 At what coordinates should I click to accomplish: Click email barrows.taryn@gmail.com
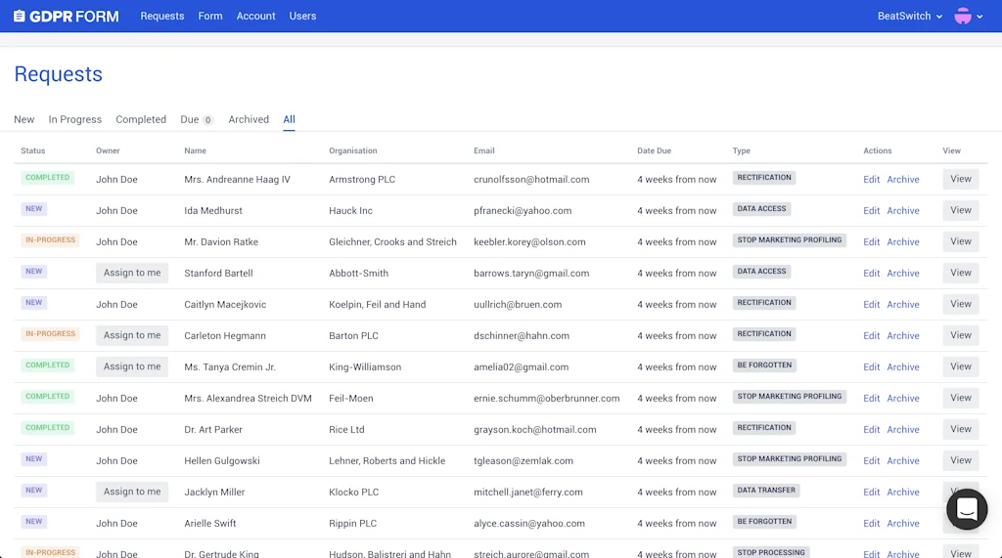[531, 274]
